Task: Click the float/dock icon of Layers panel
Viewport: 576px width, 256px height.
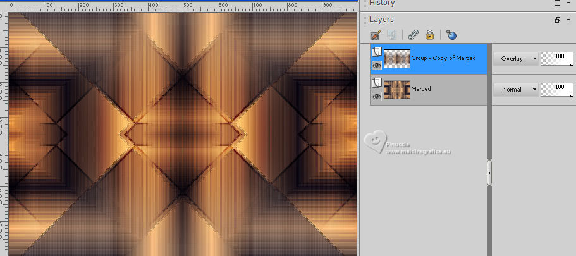Action: pos(557,20)
